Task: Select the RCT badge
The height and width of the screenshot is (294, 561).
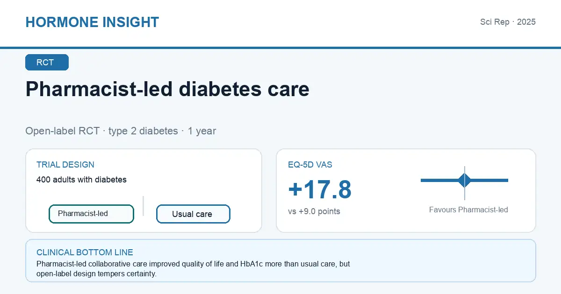Action: click(47, 63)
